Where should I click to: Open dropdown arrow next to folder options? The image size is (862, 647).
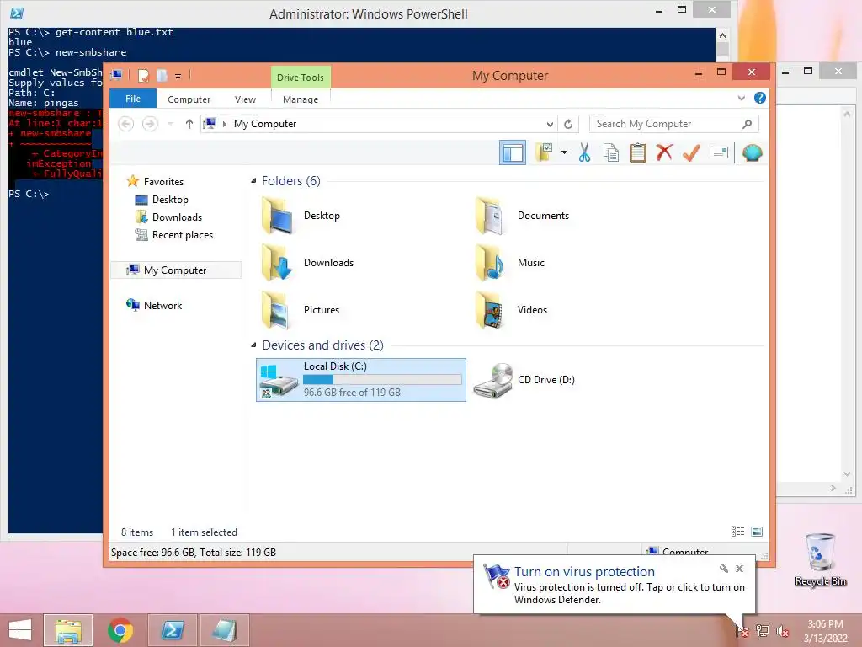click(x=564, y=152)
